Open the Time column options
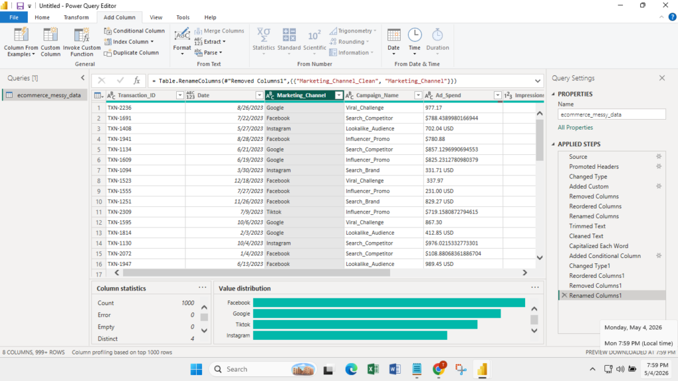 [414, 42]
